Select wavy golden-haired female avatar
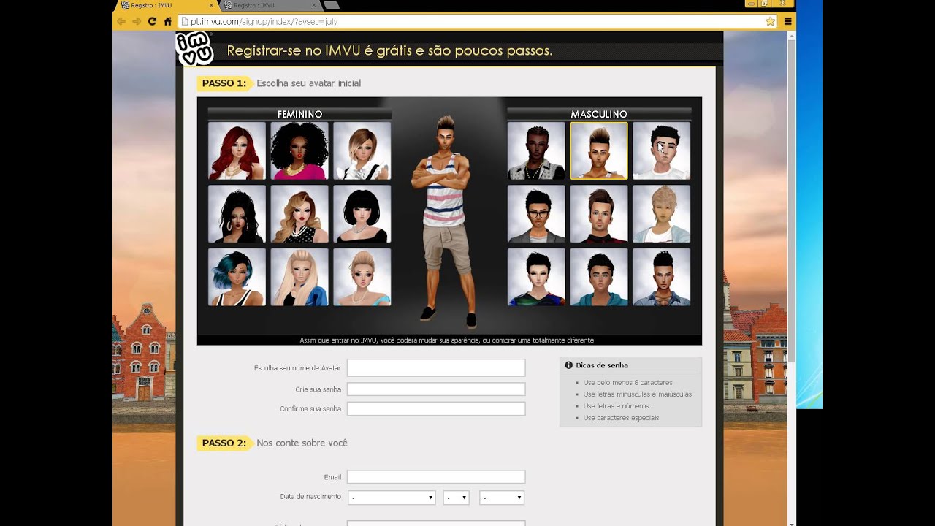The image size is (935, 526). tap(299, 214)
